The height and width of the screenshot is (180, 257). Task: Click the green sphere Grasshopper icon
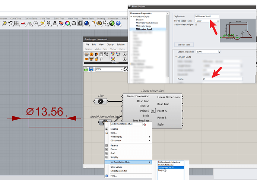coord(112,23)
